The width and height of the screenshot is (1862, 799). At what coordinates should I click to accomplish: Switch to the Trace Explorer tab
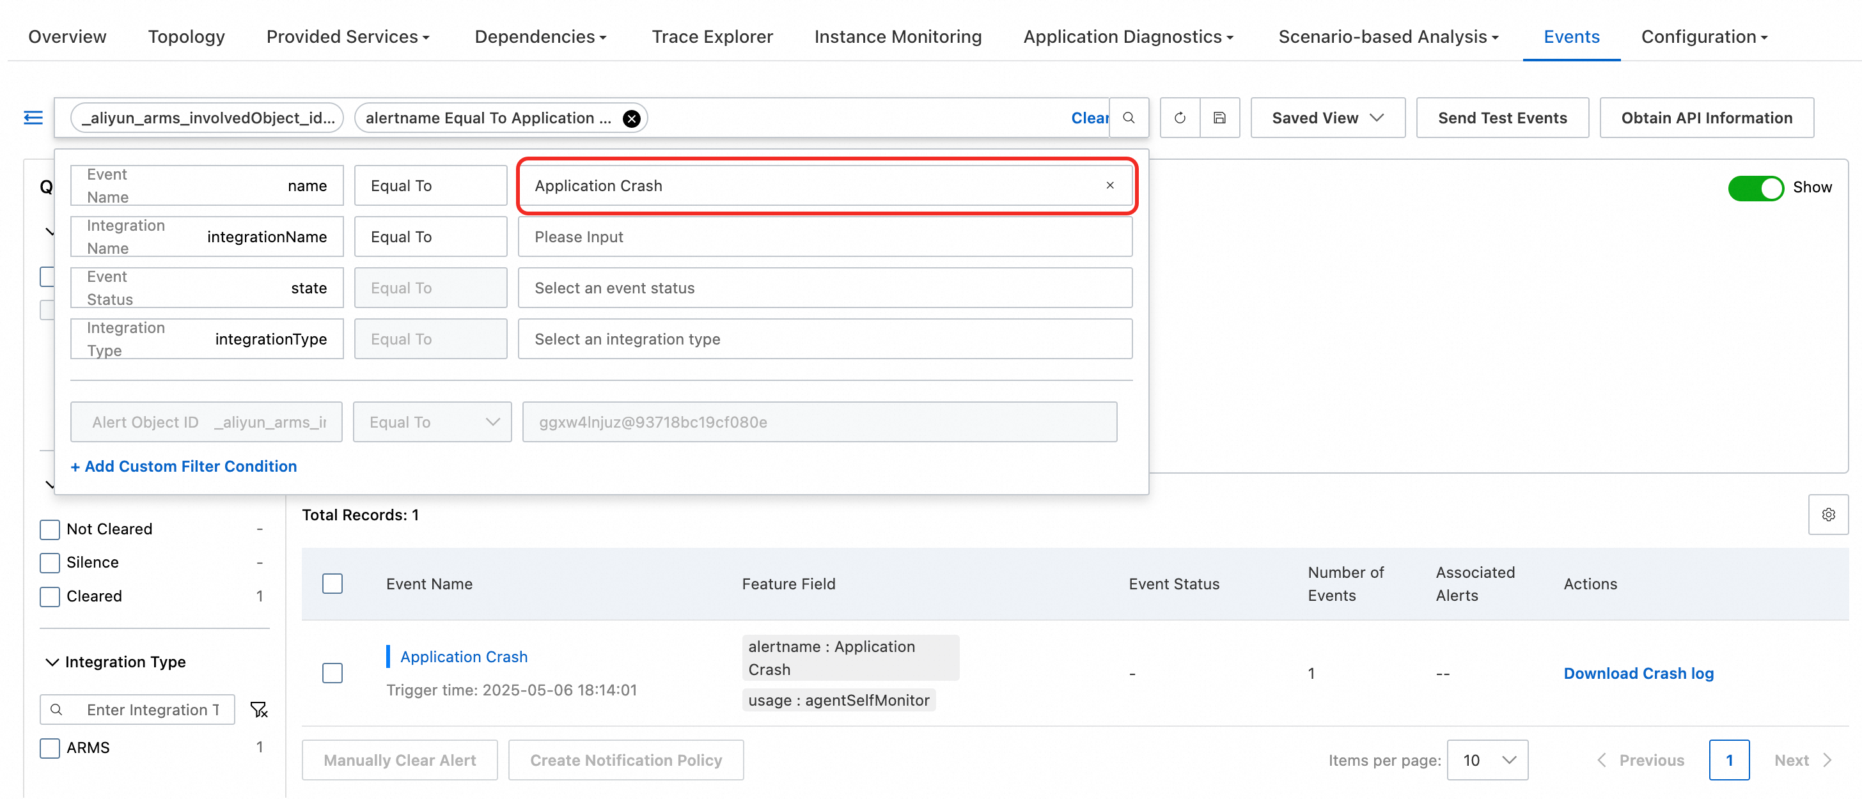pyautogui.click(x=712, y=37)
